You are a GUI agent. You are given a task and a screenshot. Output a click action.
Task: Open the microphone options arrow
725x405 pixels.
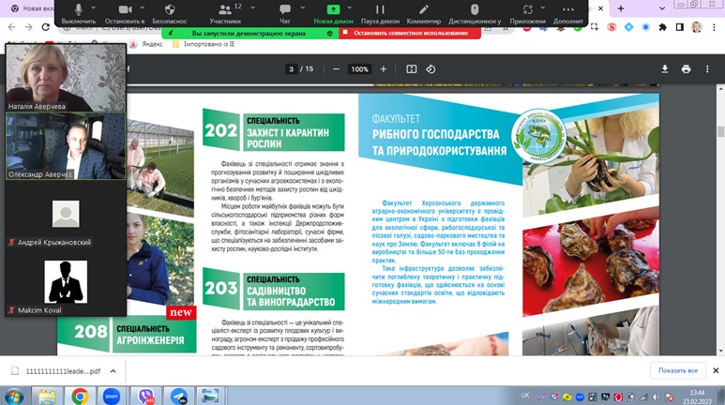coord(94,7)
